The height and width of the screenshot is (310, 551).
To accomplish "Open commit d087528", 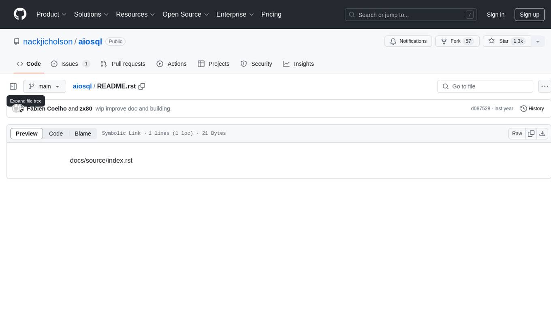I will (481, 109).
